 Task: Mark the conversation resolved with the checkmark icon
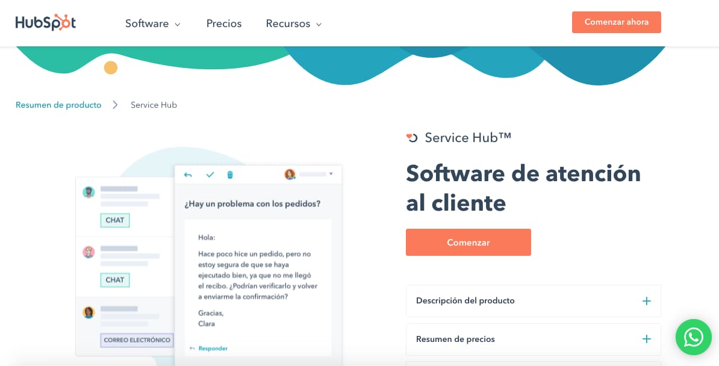point(210,174)
